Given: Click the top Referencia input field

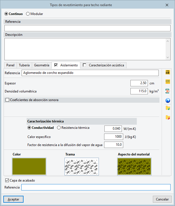Looking at the screenshot, I should pyautogui.click(x=87, y=28).
